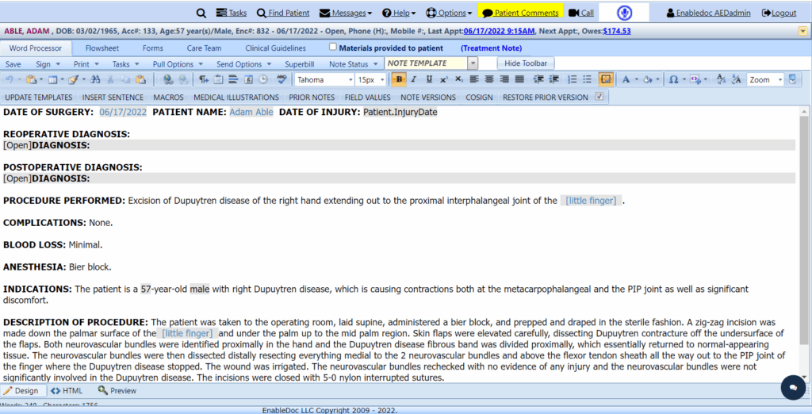This screenshot has height=414, width=812.
Task: Click the Remove Link icon
Action: click(183, 80)
